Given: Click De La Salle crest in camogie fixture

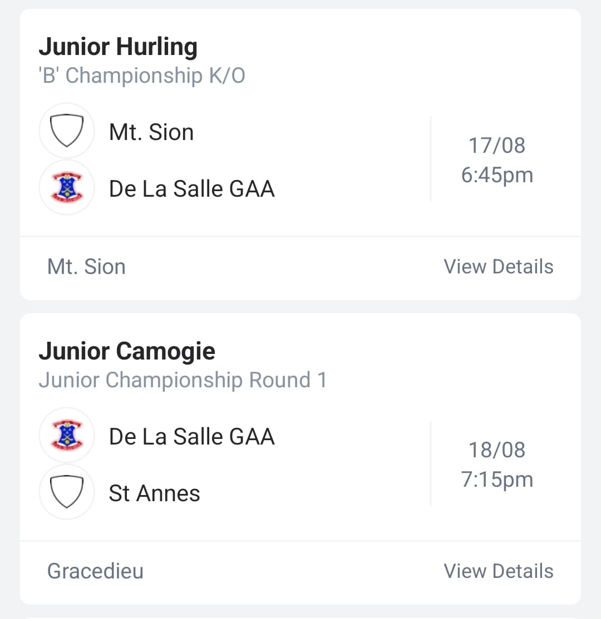Looking at the screenshot, I should [x=67, y=435].
